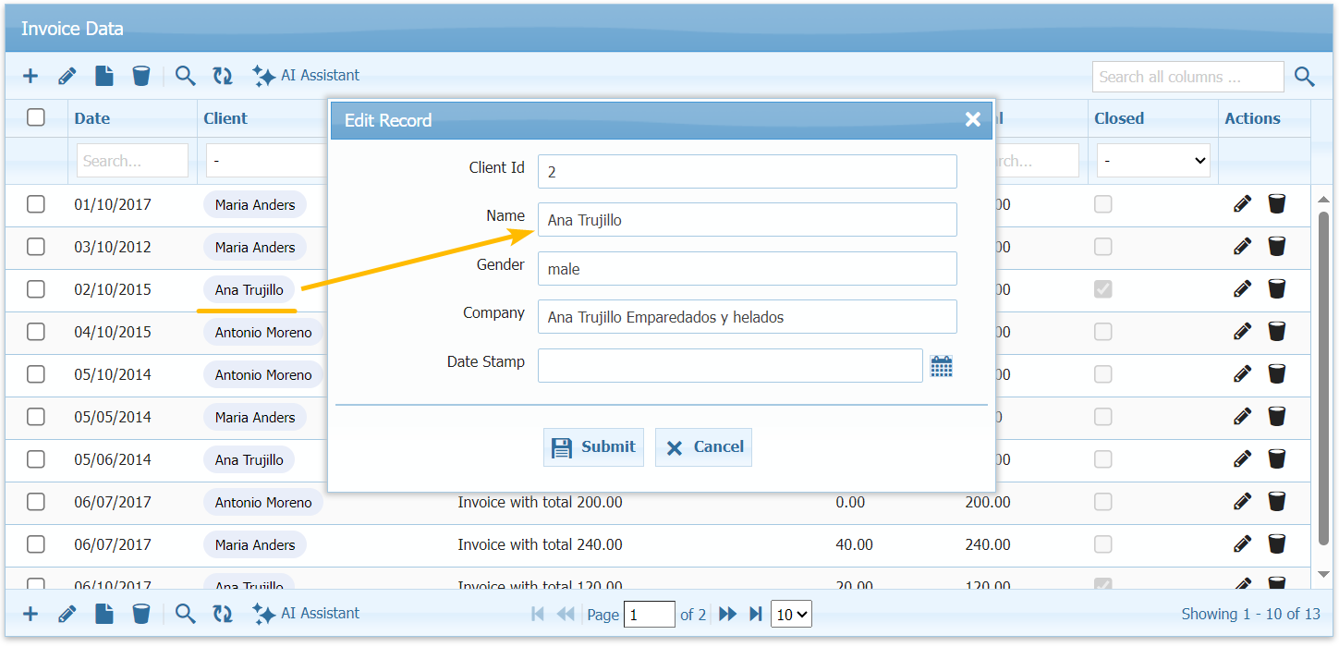The image size is (1339, 647).
Task: Click the refresh icon in top toolbar
Action: point(223,77)
